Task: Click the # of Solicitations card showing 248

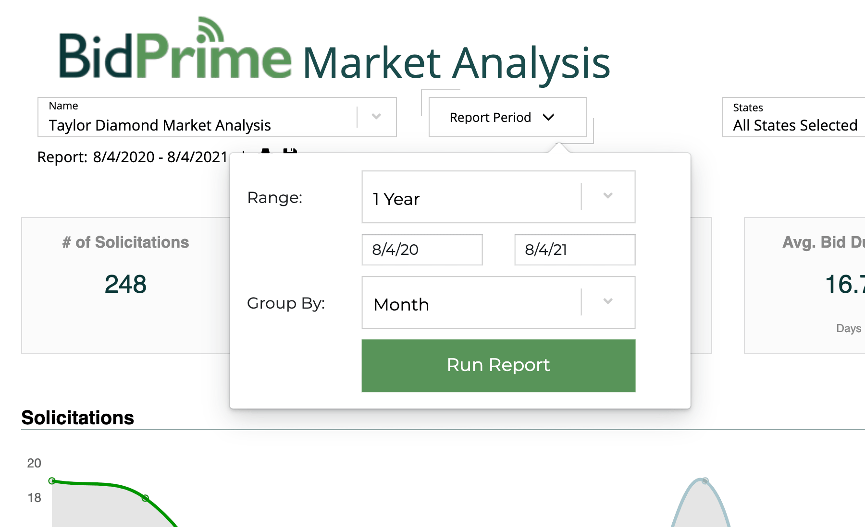Action: tap(125, 286)
